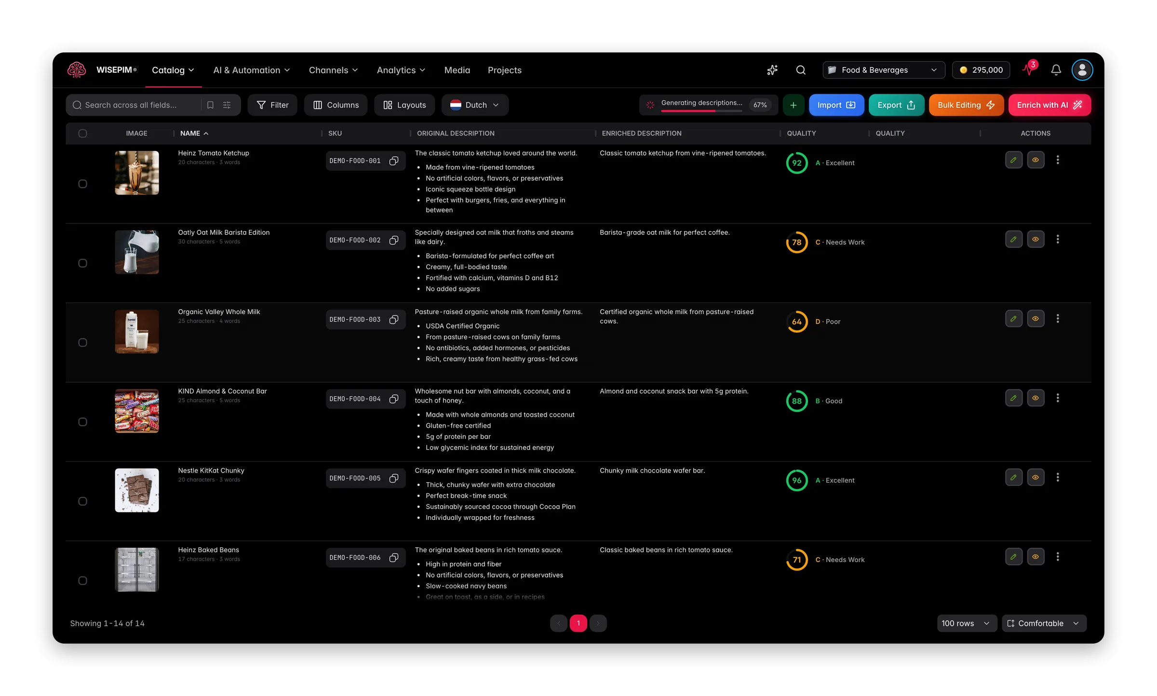
Task: Click the teal Export button
Action: pos(896,105)
